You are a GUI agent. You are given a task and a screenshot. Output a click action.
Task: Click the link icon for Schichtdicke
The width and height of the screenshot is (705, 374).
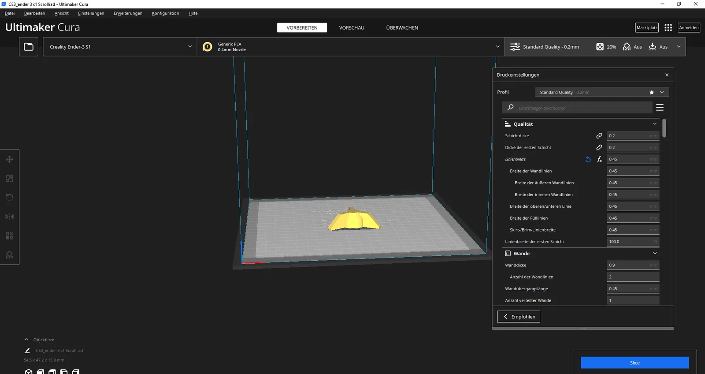tap(599, 136)
